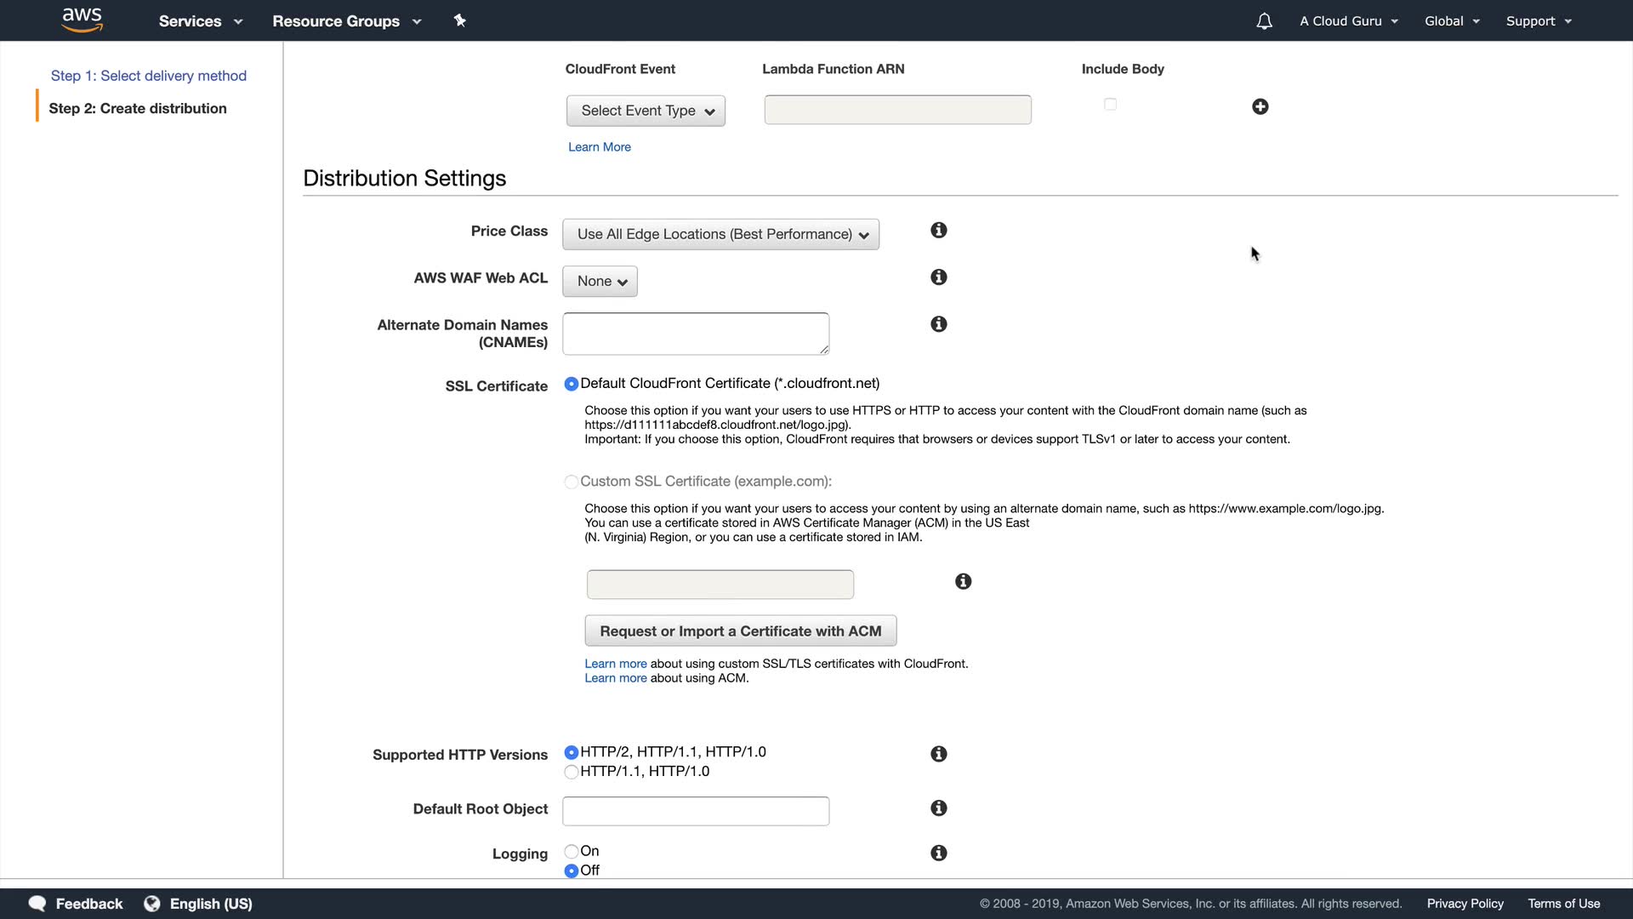
Task: Select HTTP/1.1, HTTP/1.0 versions option
Action: (572, 772)
